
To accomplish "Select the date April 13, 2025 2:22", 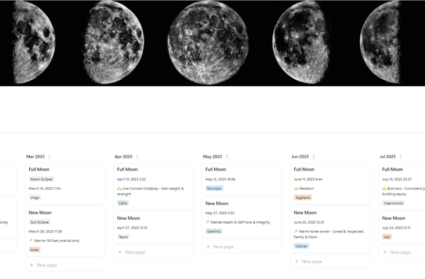I will tap(132, 179).
